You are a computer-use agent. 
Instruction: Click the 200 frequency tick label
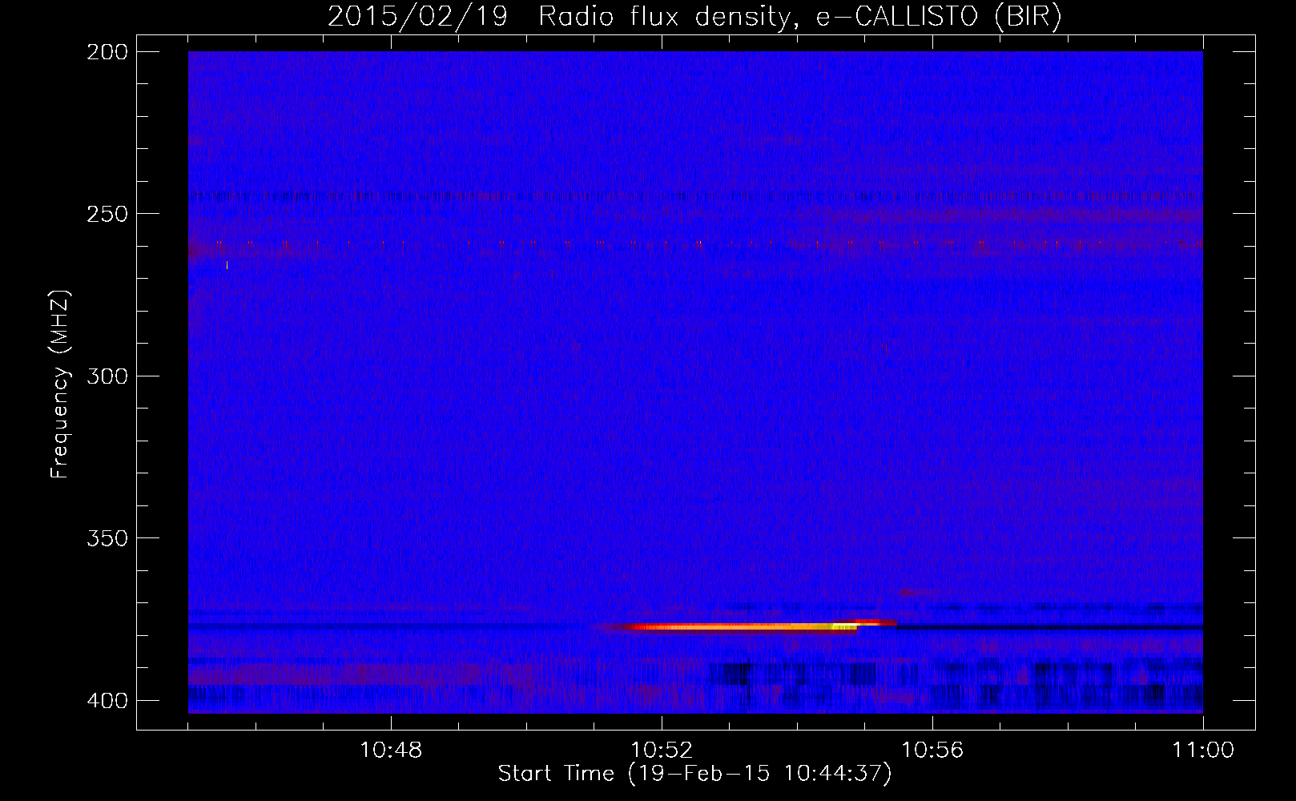(x=107, y=52)
